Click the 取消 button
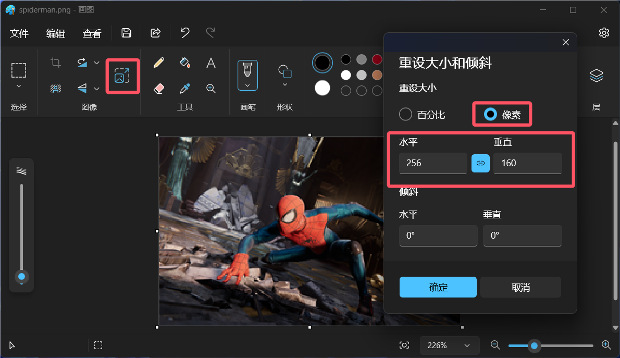The image size is (620, 358). tap(521, 287)
